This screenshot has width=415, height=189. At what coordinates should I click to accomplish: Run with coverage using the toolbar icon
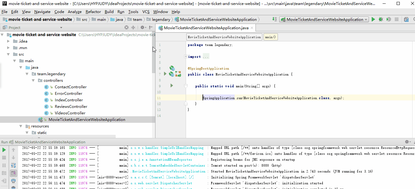(389, 19)
